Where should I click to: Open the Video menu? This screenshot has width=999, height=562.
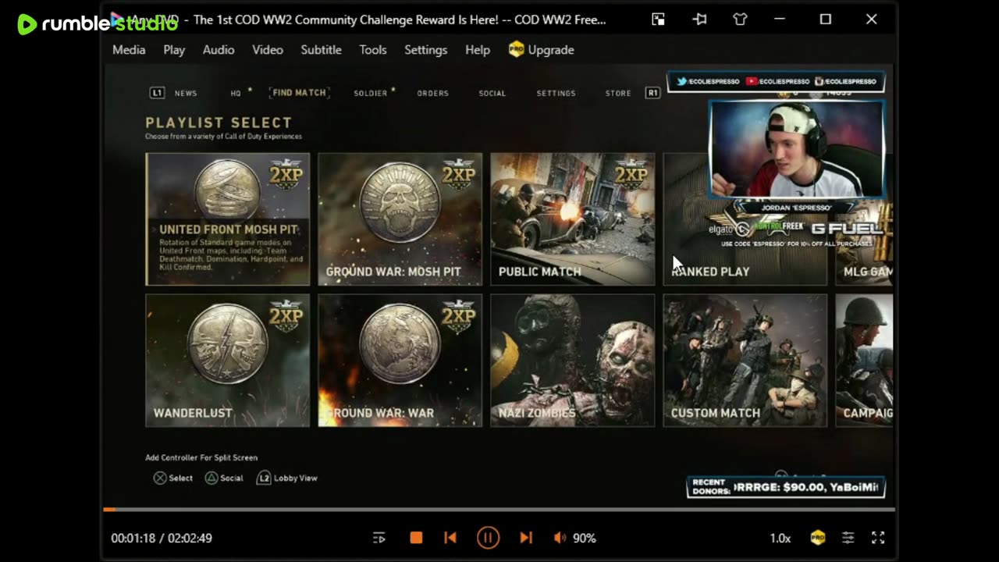pyautogui.click(x=268, y=50)
